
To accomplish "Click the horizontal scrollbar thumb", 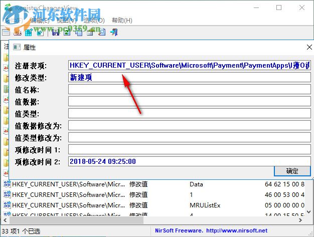I will click(x=77, y=220).
